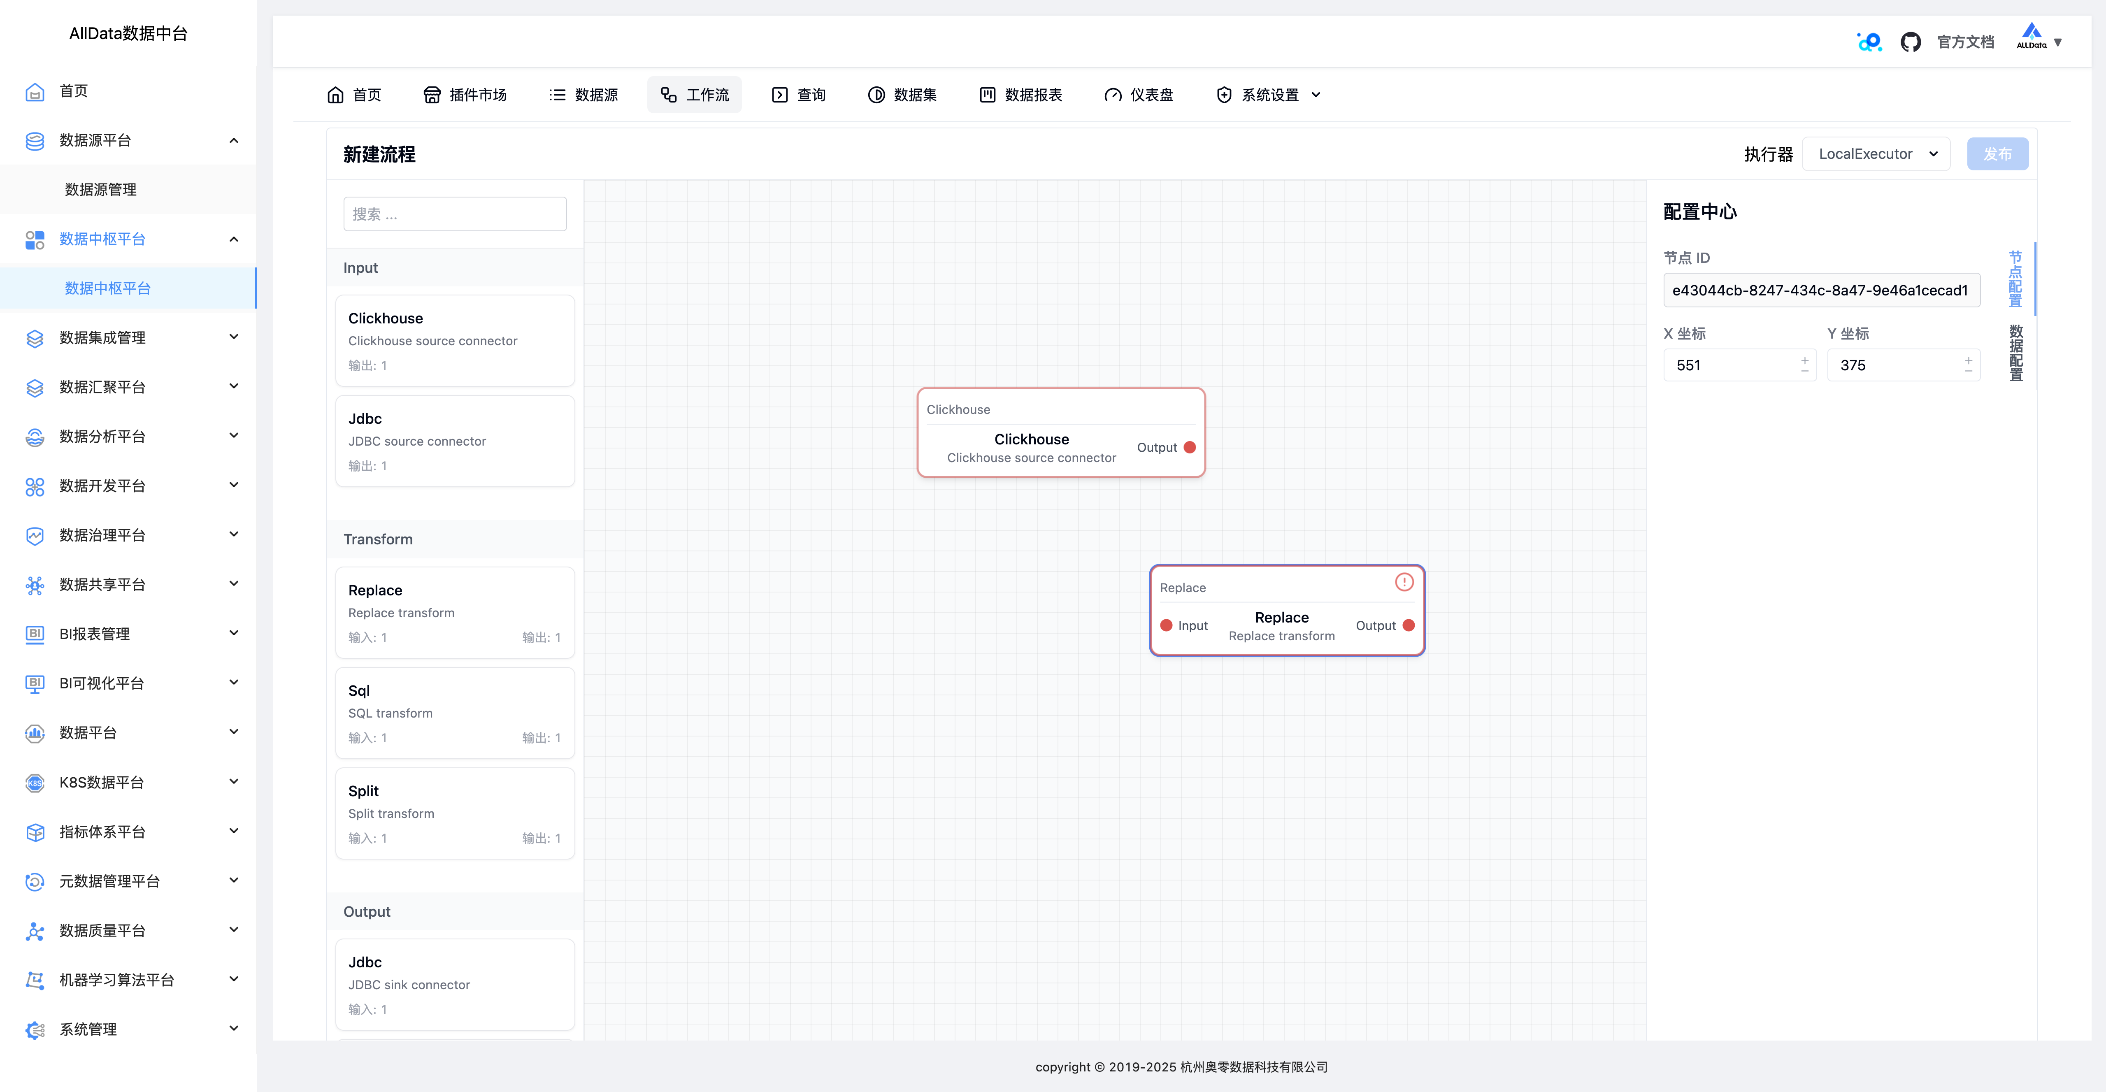Screen dimensions: 2106x1092
Task: Click the 搜索 component search field
Action: [455, 214]
